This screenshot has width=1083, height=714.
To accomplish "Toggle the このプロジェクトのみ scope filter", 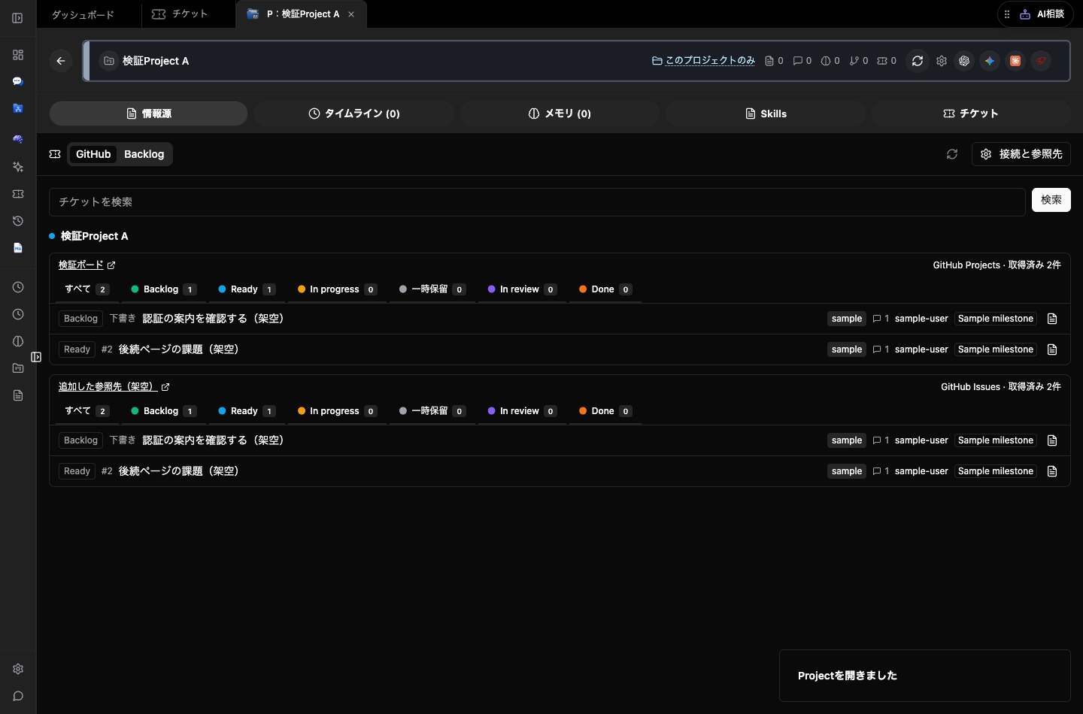I will 703,61.
